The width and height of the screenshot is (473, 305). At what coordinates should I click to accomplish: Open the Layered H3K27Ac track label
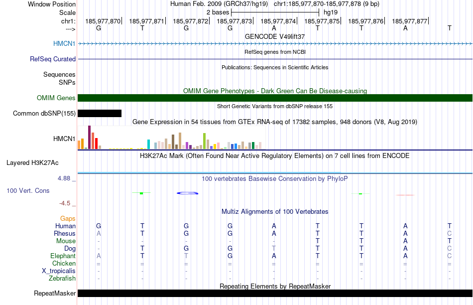32,163
